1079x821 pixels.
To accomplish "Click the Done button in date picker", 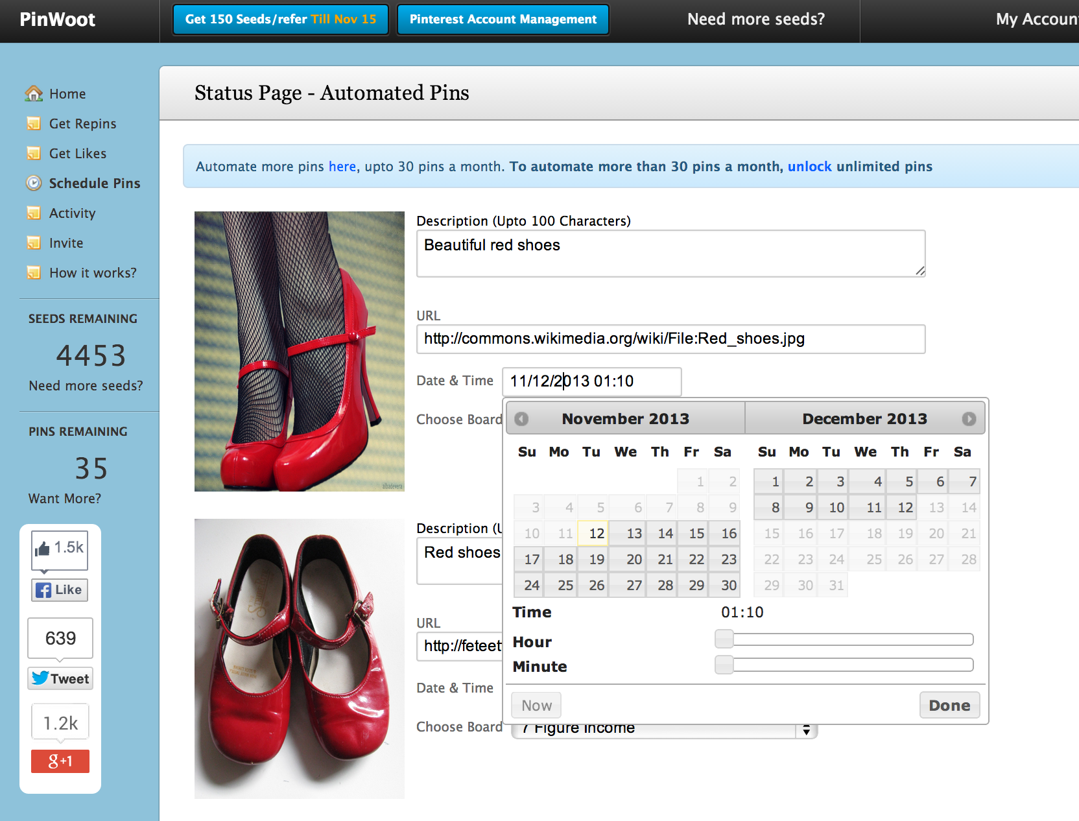I will click(949, 706).
